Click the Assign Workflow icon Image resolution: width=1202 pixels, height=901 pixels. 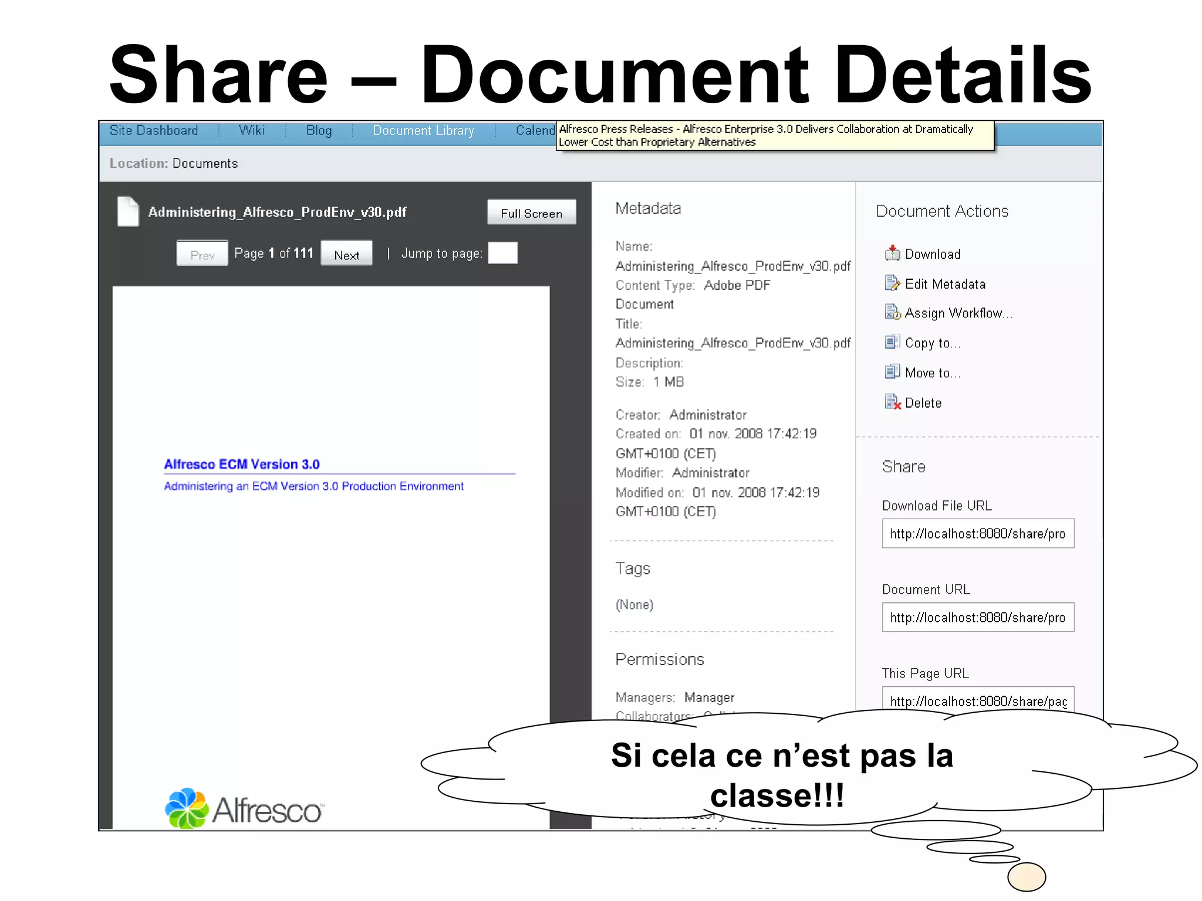click(x=892, y=312)
